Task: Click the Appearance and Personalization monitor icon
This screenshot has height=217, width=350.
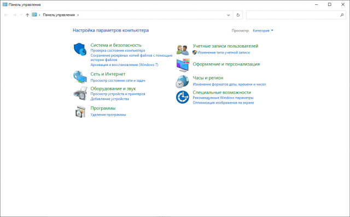Action: [x=183, y=65]
